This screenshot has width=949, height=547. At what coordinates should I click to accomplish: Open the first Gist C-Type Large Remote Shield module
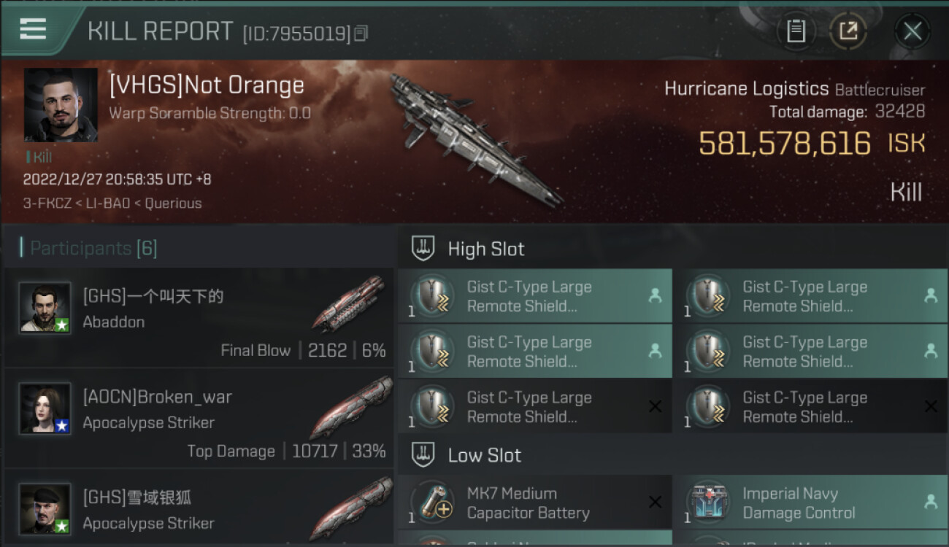pyautogui.click(x=535, y=296)
